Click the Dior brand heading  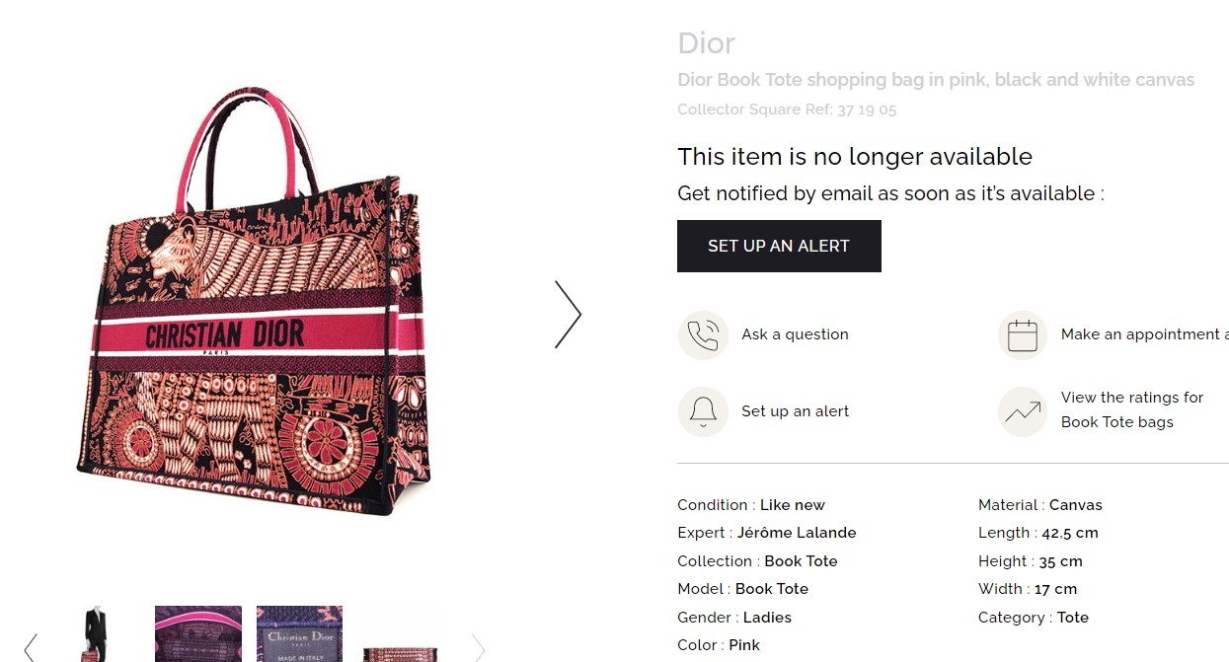[x=706, y=43]
